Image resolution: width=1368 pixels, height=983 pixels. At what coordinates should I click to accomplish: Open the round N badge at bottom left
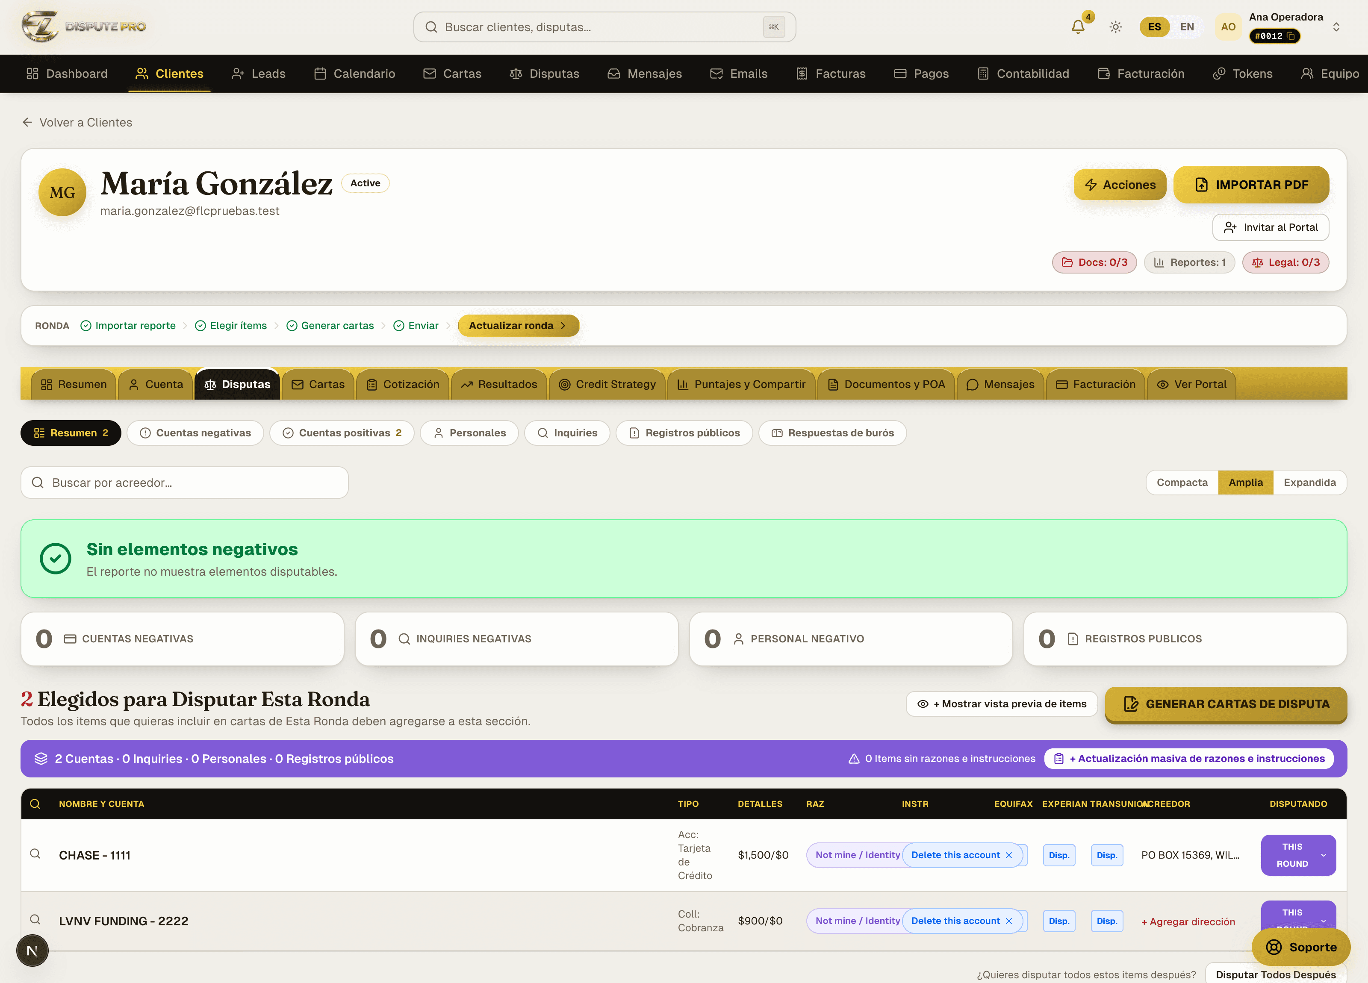[x=32, y=951]
